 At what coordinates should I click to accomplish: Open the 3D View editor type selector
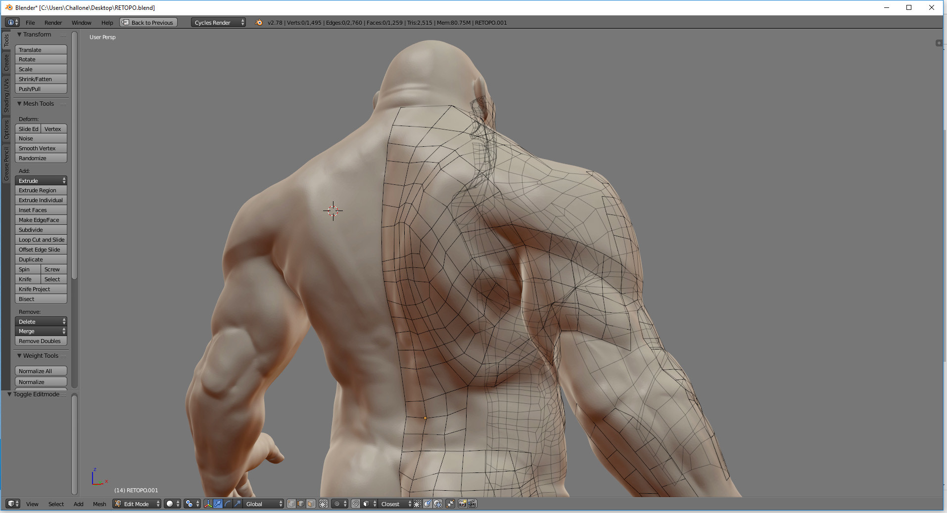point(13,504)
